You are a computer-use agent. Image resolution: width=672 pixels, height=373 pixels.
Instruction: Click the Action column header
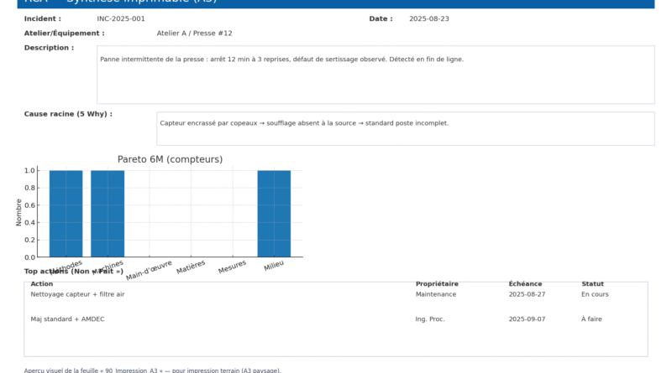coord(42,284)
